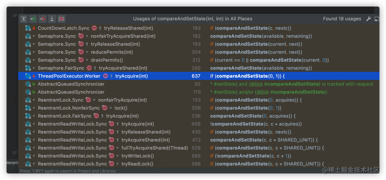Click code preview 'current == 0 || compareAndSetState(current, 0))'
386x180 pixels.
tap(272, 60)
